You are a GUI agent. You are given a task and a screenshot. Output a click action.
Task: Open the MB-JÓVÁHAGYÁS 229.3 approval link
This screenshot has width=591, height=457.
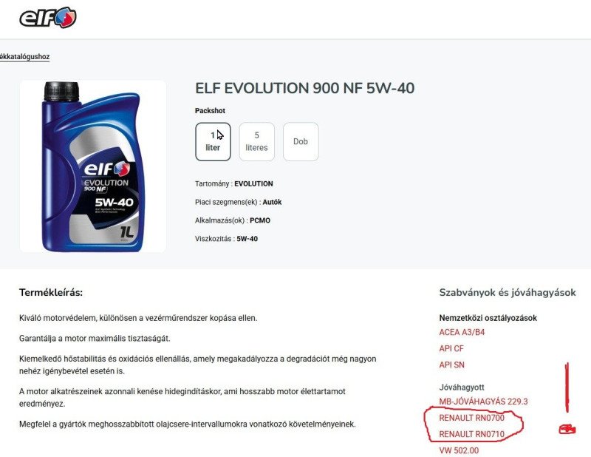tap(483, 401)
